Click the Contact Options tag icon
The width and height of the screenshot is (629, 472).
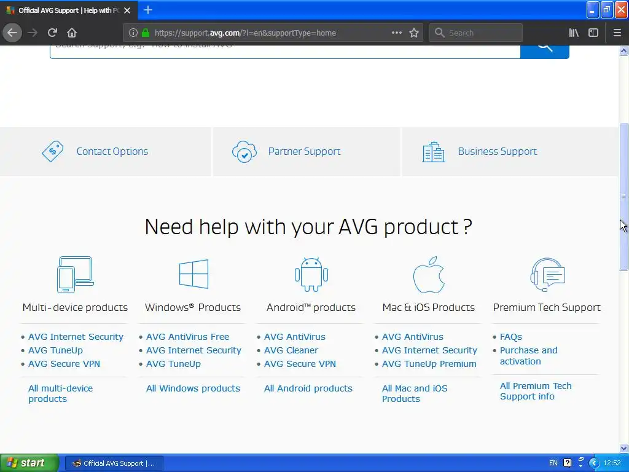coord(53,151)
